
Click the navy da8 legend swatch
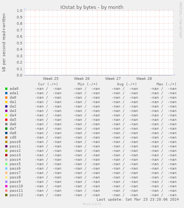(x=6, y=133)
